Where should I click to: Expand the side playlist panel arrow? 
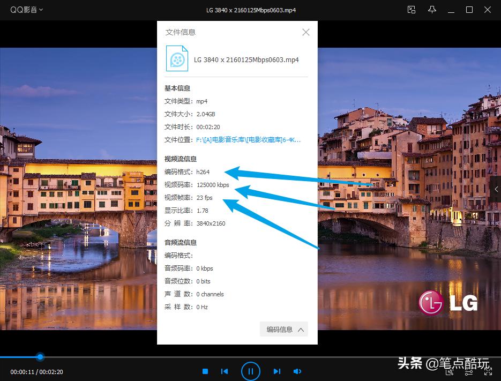click(x=496, y=189)
